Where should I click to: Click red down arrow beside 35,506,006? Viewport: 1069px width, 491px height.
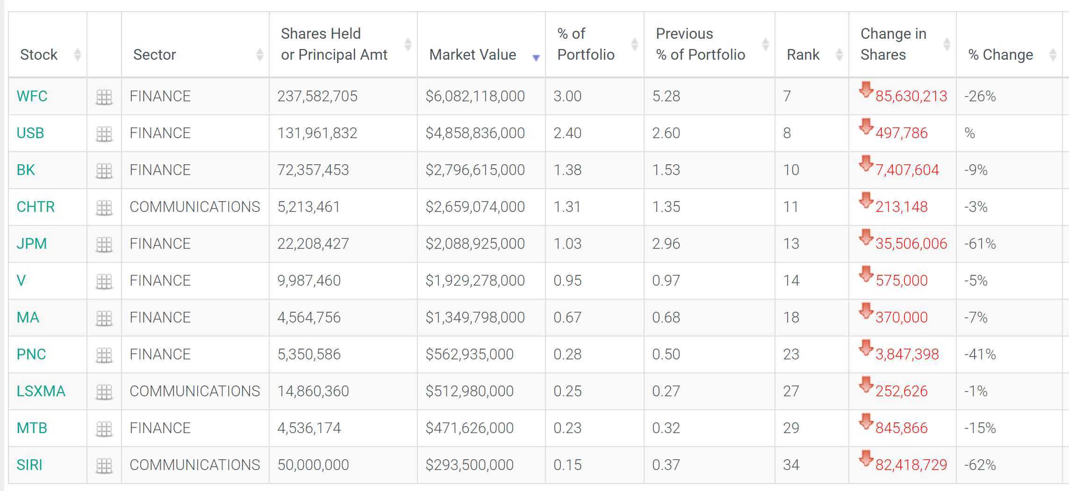point(866,237)
